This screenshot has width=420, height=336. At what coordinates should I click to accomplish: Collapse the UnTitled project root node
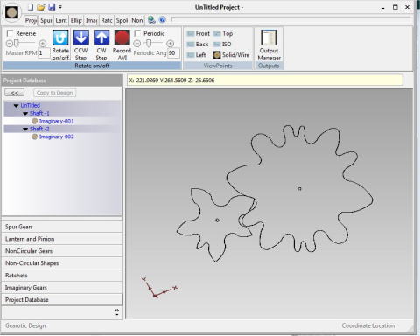pos(17,106)
